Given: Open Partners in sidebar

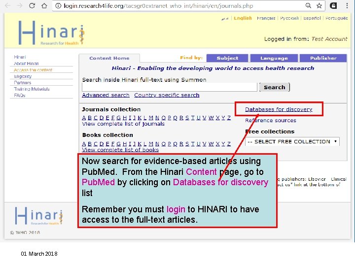Looking at the screenshot, I should (x=22, y=83).
